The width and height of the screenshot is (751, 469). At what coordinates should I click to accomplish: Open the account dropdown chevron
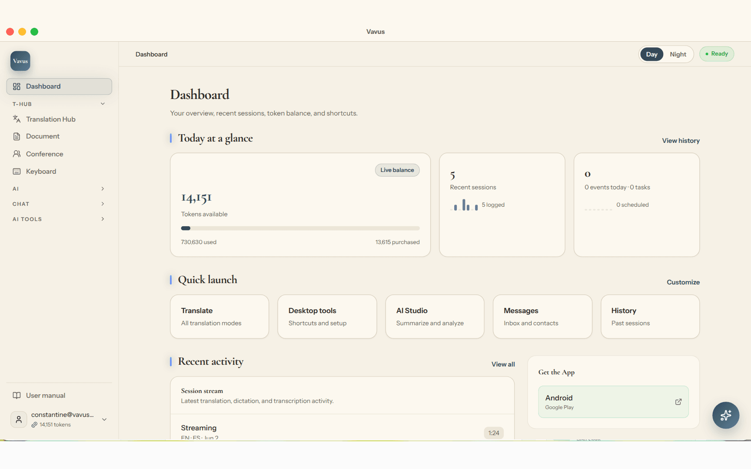[x=104, y=419]
